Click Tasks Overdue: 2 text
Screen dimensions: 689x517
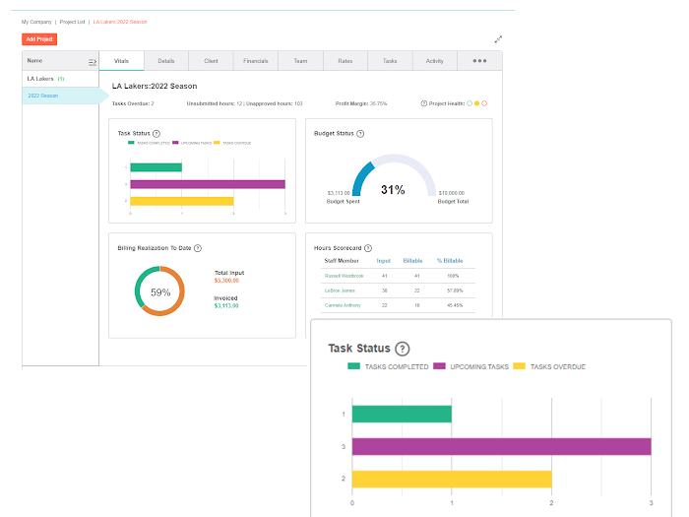pos(133,103)
